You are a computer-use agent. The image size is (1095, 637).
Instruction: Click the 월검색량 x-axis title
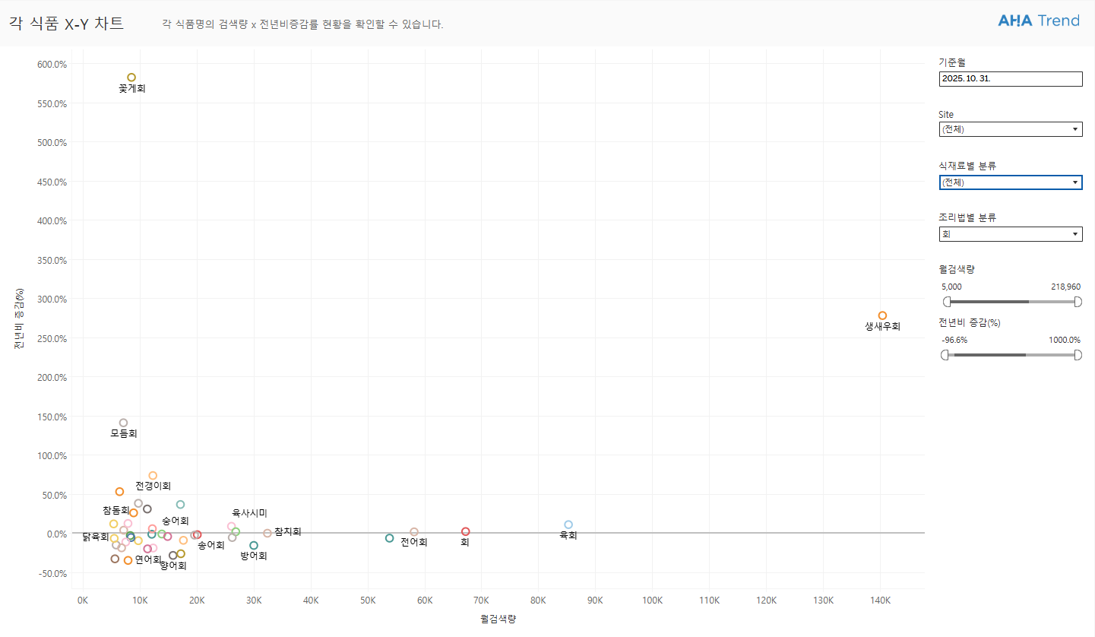pyautogui.click(x=498, y=620)
